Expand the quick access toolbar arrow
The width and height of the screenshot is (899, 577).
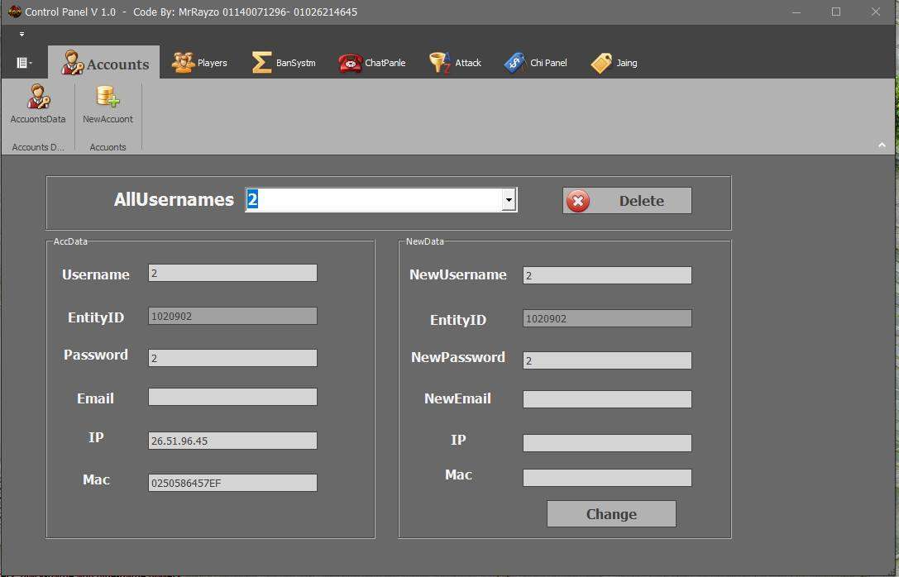(x=22, y=35)
